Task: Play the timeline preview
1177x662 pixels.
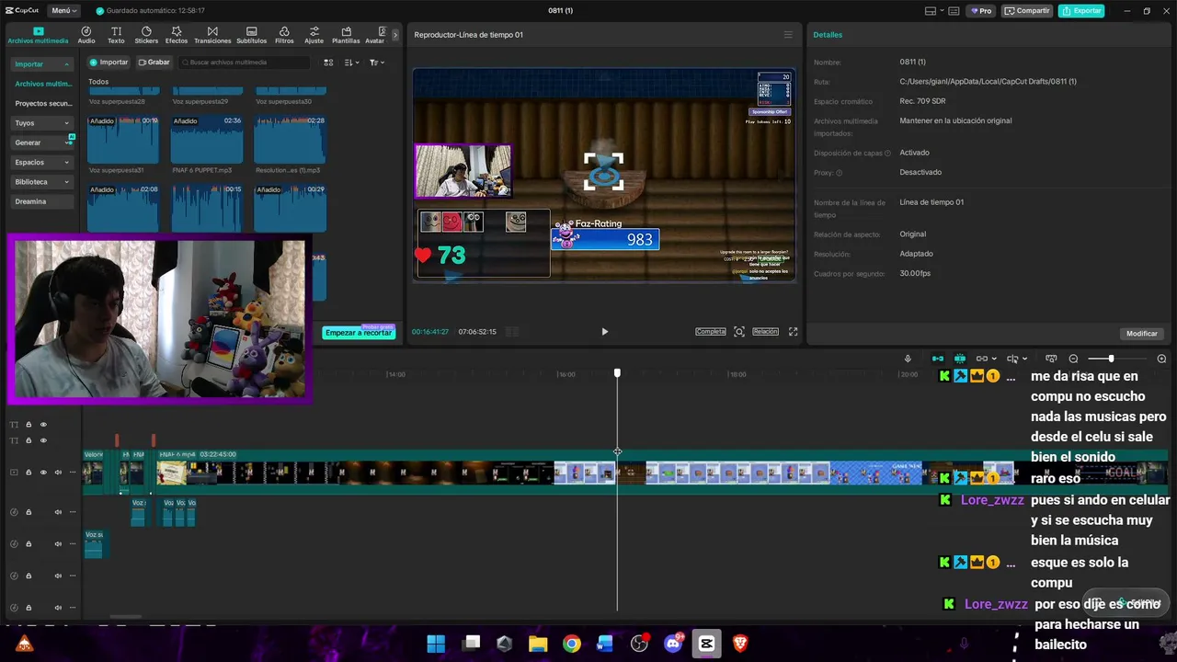Action: pos(604,332)
